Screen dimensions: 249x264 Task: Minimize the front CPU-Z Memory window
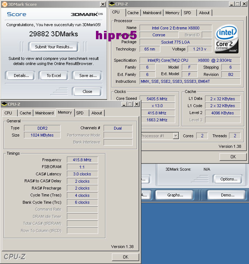pos(124,104)
